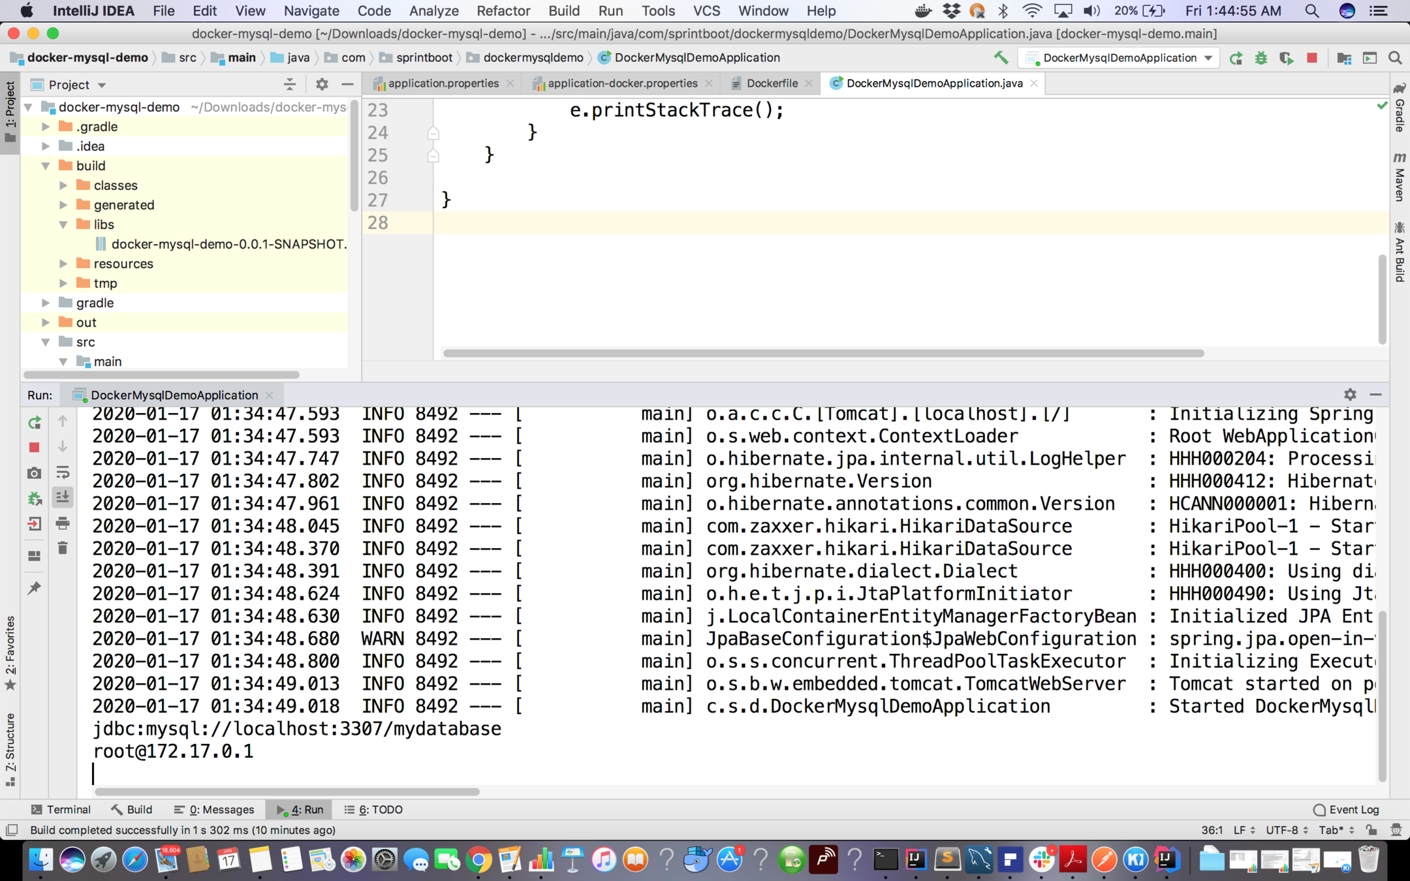Stop the running application from toolbar
The height and width of the screenshot is (881, 1410).
[x=1312, y=58]
